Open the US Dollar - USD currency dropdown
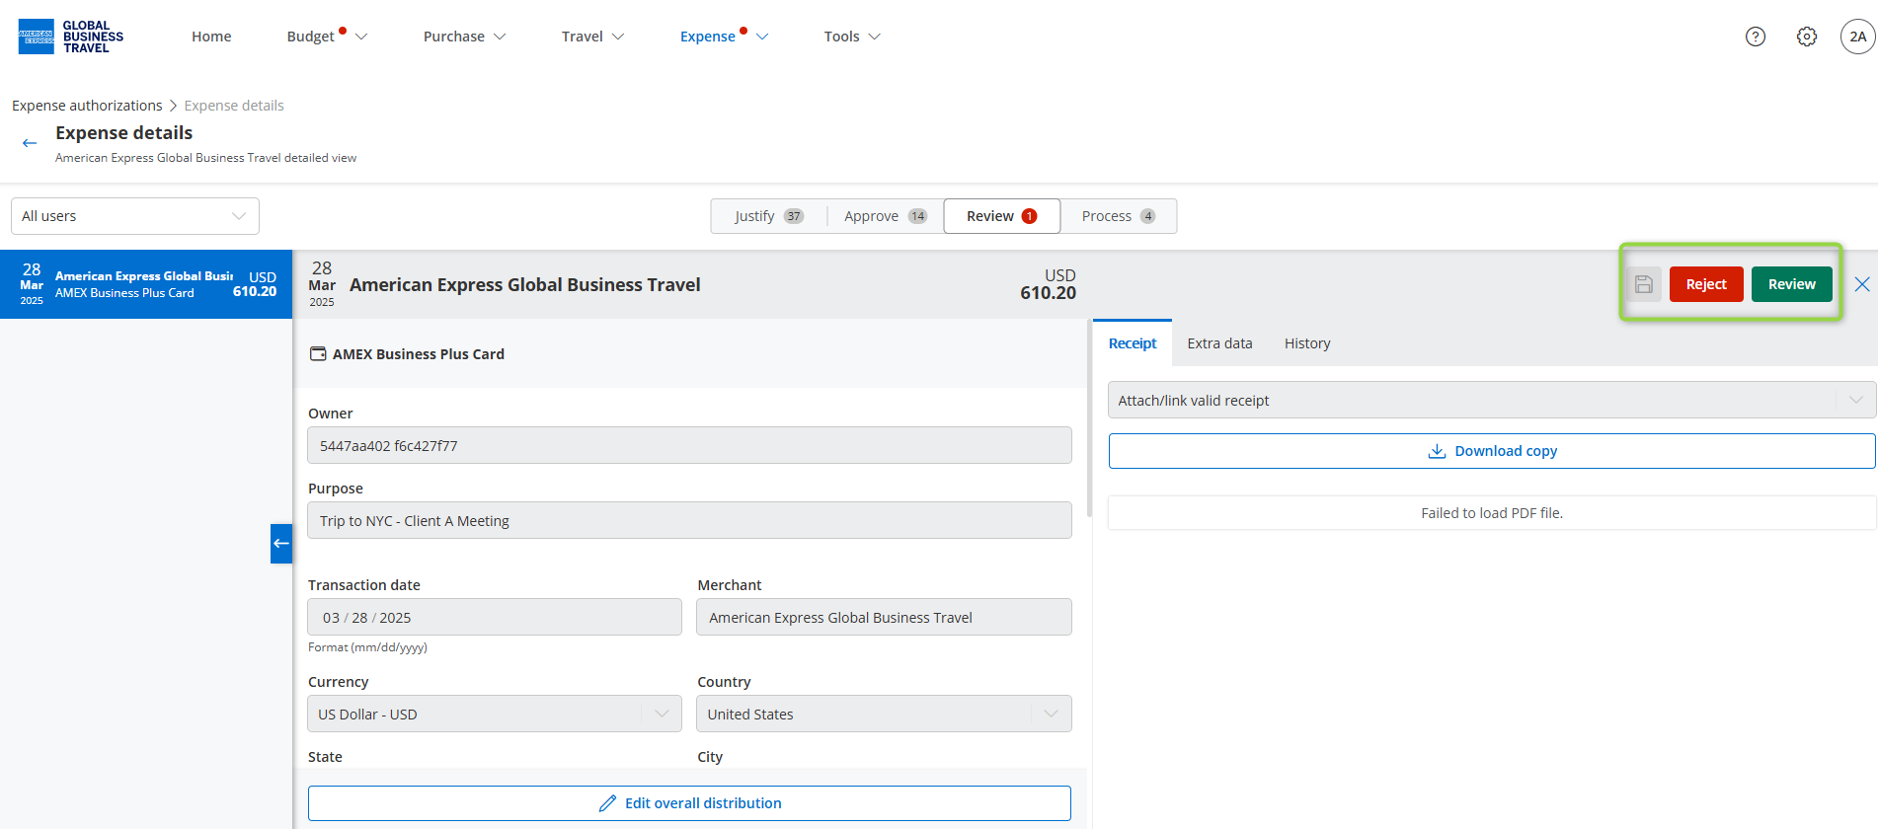 tap(495, 714)
